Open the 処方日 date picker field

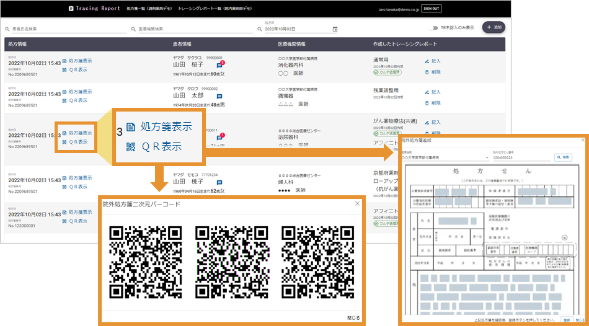301,29
